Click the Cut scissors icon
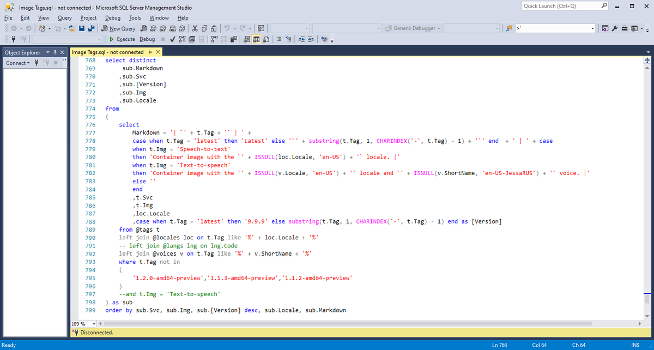 tap(195, 28)
